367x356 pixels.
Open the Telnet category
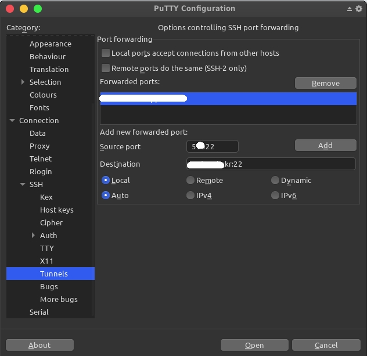pos(41,159)
